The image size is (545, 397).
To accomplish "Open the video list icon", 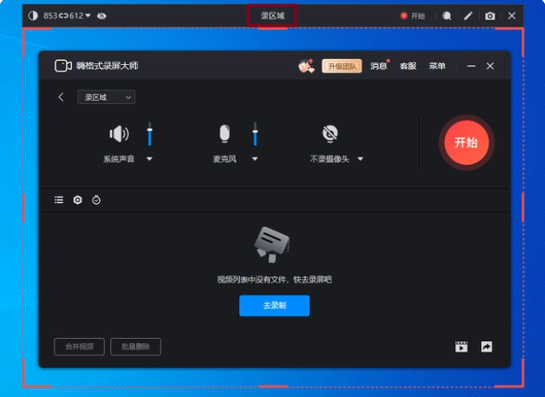I will click(58, 200).
